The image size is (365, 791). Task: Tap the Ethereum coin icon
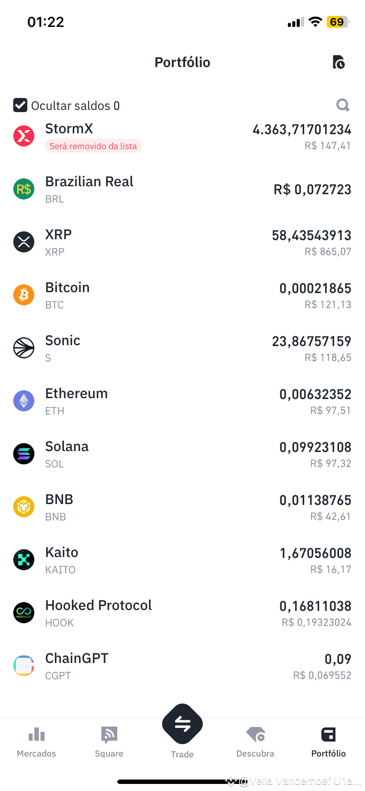(x=24, y=401)
